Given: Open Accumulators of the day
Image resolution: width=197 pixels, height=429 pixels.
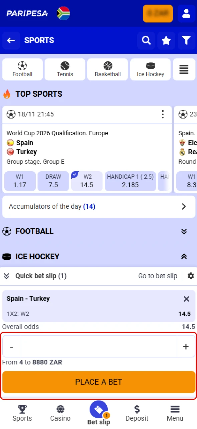Looking at the screenshot, I should [x=98, y=206].
